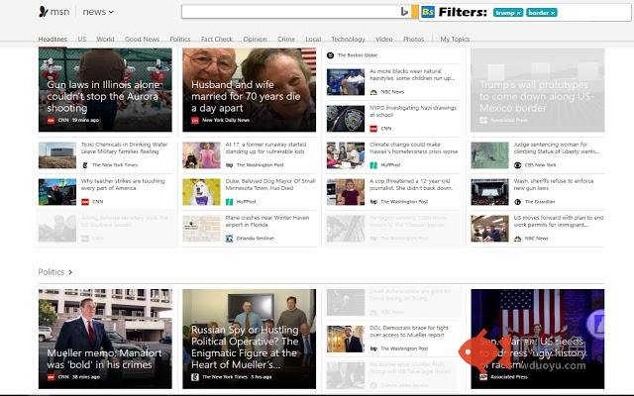The width and height of the screenshot is (634, 396).
Task: Click NBC News icon under work permits story
Action: [x=517, y=239]
